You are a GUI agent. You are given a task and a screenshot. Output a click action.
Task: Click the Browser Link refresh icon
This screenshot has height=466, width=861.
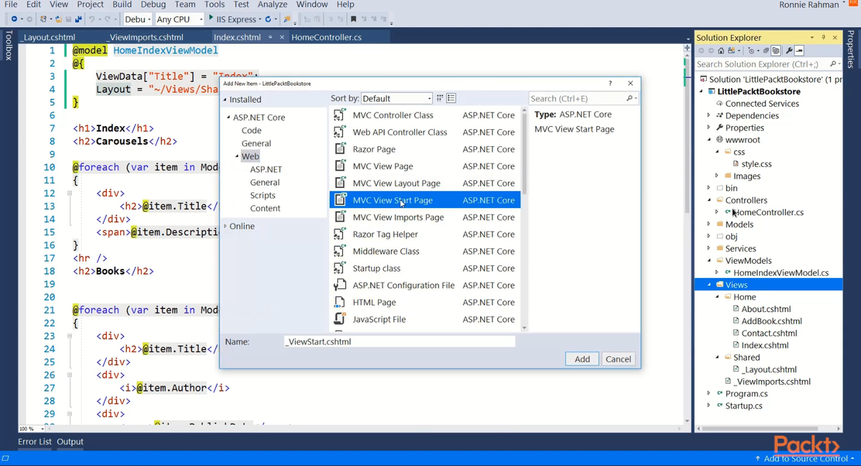point(268,19)
